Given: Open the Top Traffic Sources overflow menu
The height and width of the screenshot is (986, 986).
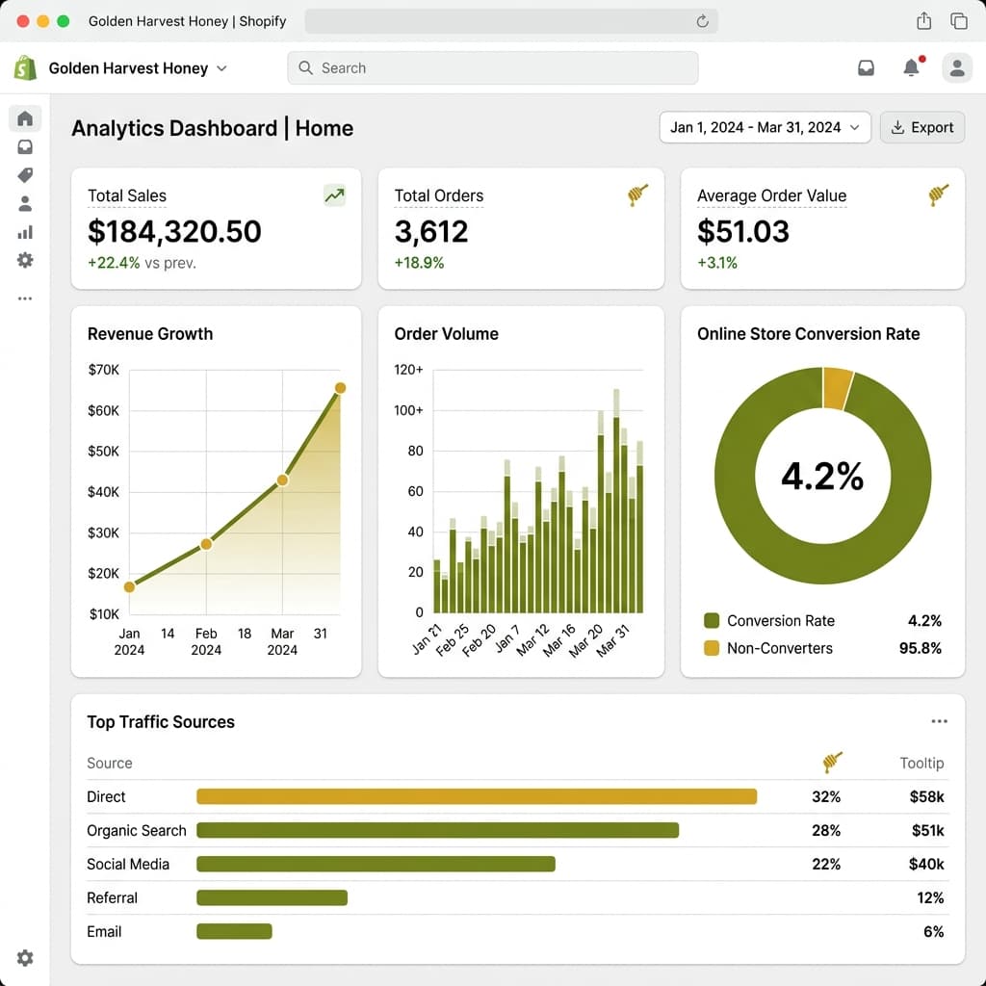Looking at the screenshot, I should [940, 721].
